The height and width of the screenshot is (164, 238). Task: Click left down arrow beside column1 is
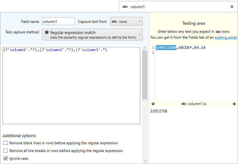pos(153,104)
